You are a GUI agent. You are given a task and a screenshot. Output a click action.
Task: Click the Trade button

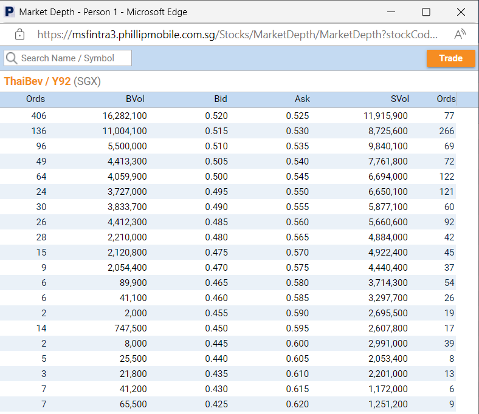click(450, 58)
